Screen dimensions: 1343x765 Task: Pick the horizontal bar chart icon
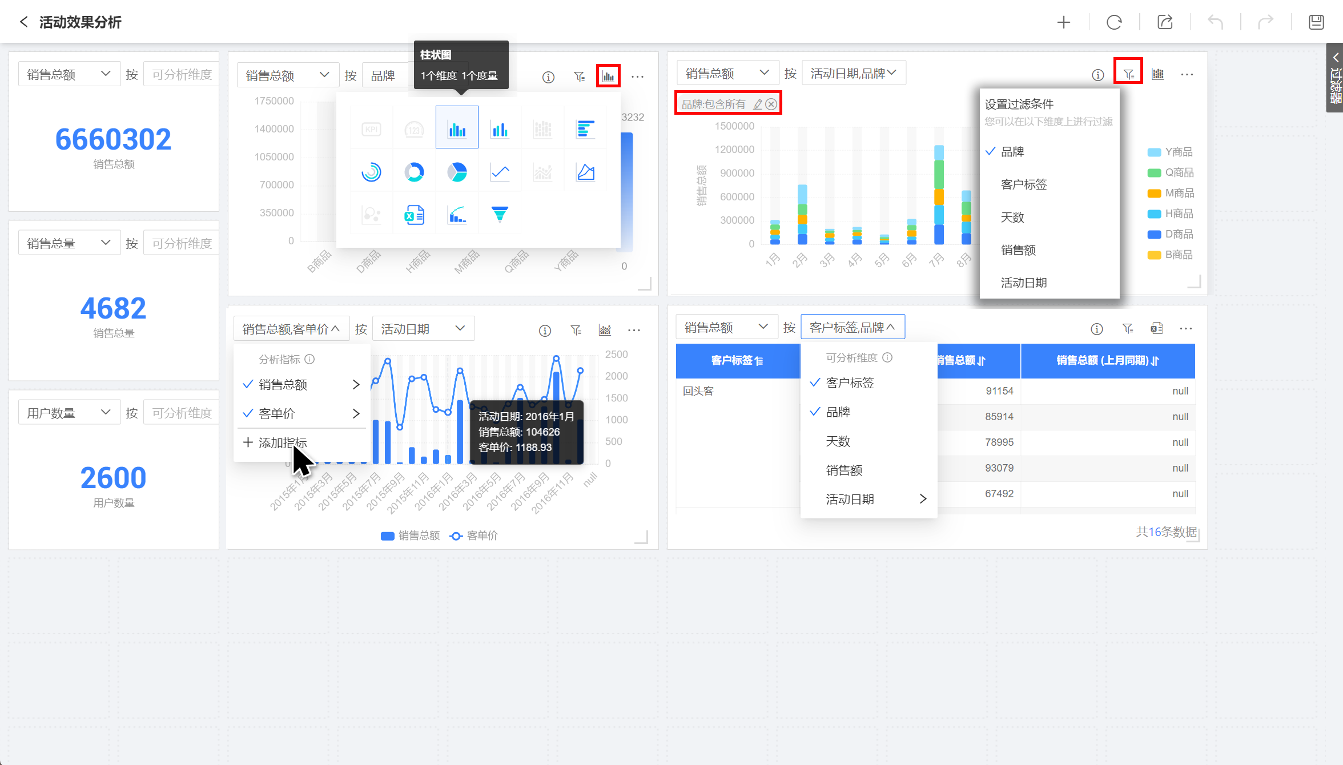(585, 129)
